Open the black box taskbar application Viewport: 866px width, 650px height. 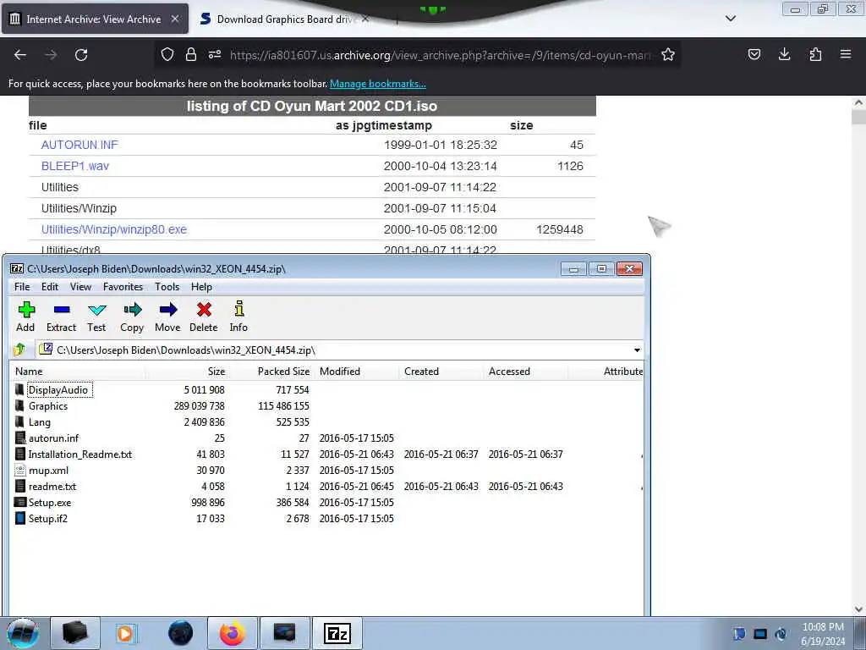tap(75, 633)
